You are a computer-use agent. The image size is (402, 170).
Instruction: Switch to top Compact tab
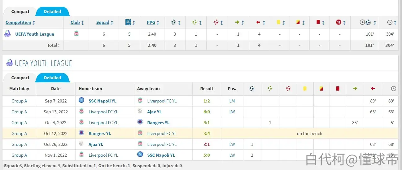20,11
